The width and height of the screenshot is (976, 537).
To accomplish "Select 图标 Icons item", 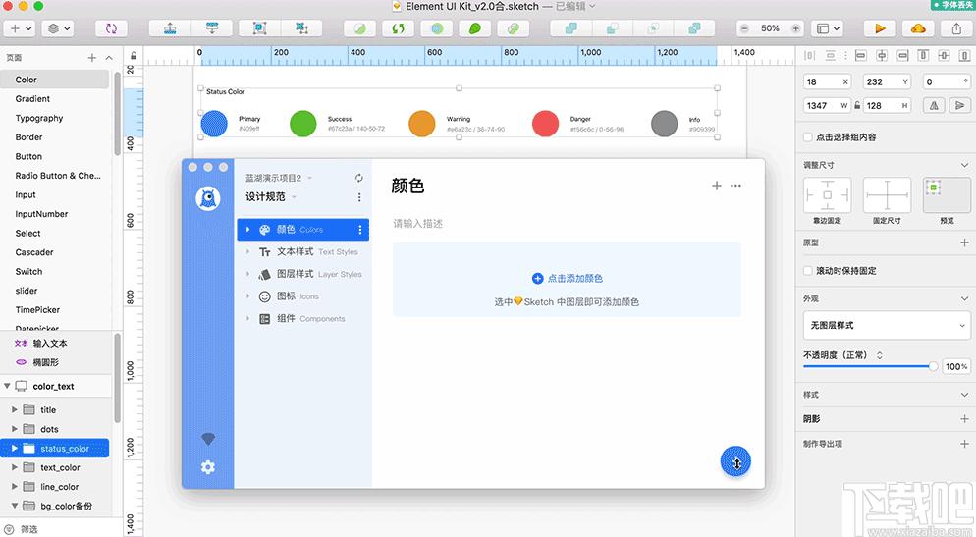I will [303, 296].
